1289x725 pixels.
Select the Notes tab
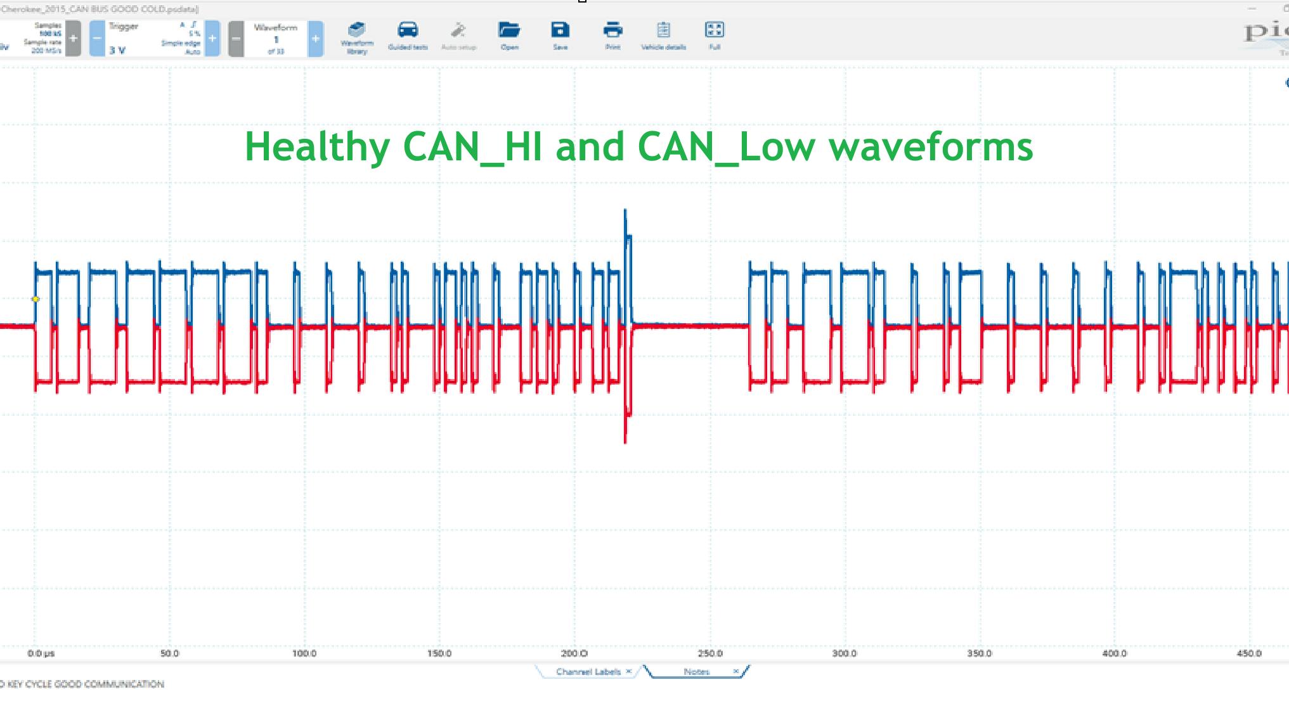696,670
